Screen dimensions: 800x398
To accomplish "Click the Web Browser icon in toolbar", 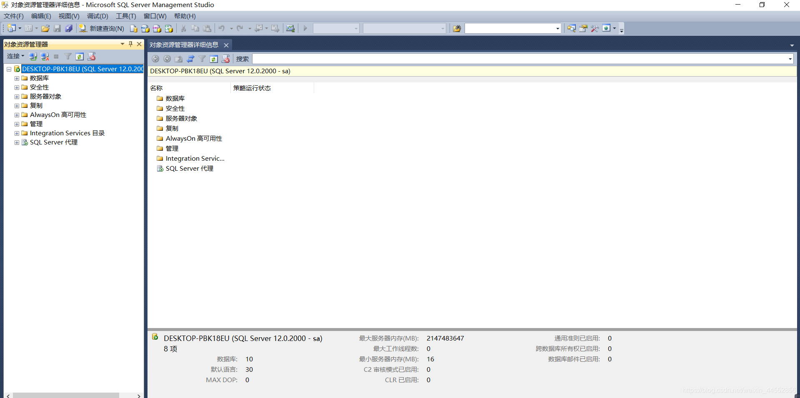I will pyautogui.click(x=607, y=28).
